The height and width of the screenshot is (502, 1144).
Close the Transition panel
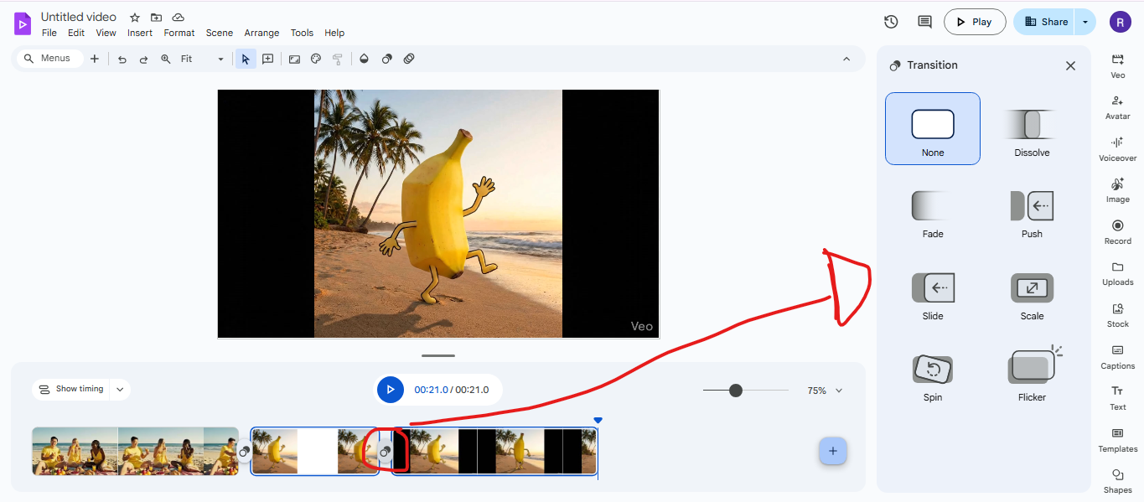pos(1070,65)
